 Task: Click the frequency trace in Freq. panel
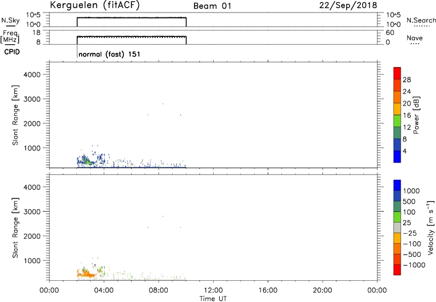[x=131, y=37]
